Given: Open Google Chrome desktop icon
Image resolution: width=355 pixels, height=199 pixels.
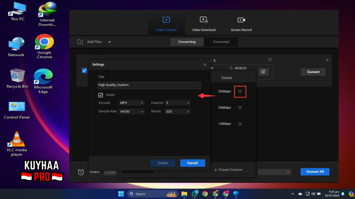Looking at the screenshot, I should click(44, 46).
